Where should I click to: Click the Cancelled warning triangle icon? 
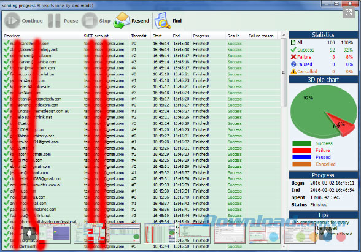tap(293, 71)
